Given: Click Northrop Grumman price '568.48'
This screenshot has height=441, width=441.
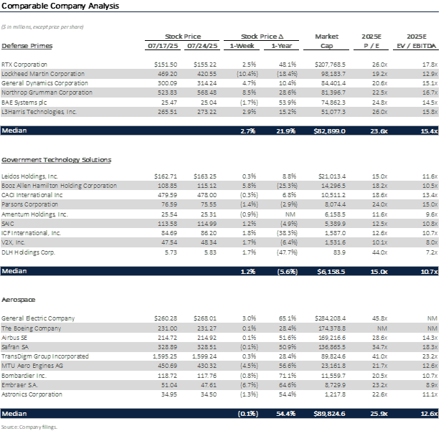Looking at the screenshot, I should 207,93.
